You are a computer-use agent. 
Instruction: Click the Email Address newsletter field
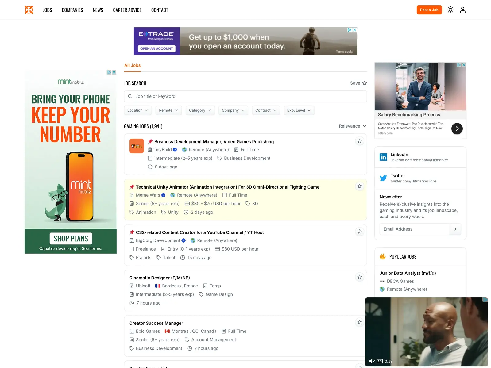[x=415, y=229]
